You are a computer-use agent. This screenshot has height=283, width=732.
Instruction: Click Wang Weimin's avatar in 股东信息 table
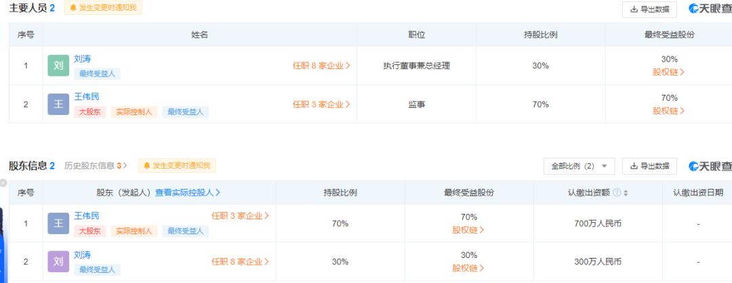click(58, 223)
